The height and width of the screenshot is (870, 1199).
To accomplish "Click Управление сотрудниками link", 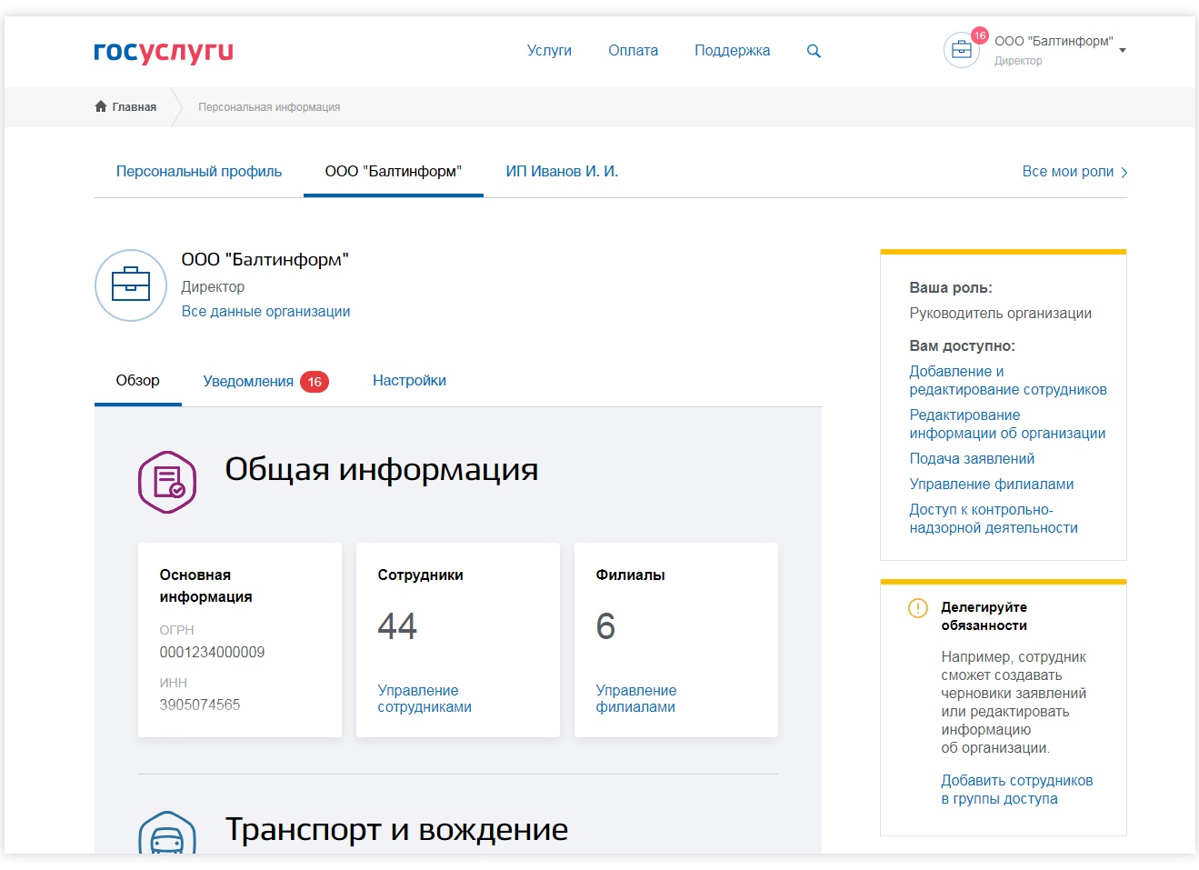I will click(x=425, y=698).
